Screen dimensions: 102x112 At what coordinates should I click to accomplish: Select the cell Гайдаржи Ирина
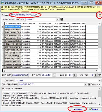pos(13,44)
